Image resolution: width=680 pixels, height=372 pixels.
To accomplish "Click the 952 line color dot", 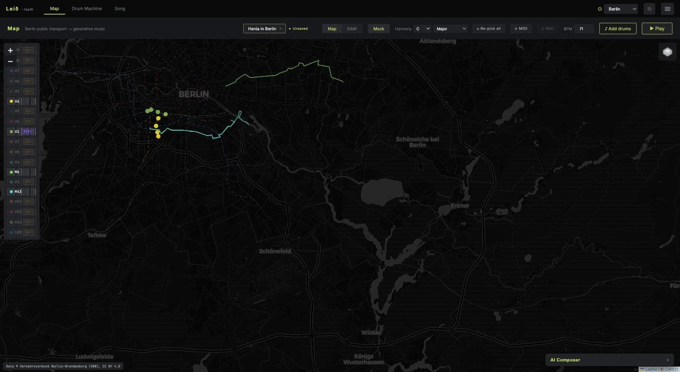I will pos(11,212).
